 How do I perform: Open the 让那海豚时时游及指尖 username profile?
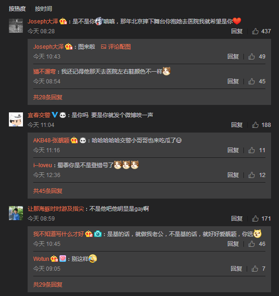56,209
